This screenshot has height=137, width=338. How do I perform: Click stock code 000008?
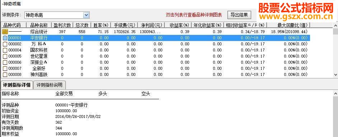[15, 75]
